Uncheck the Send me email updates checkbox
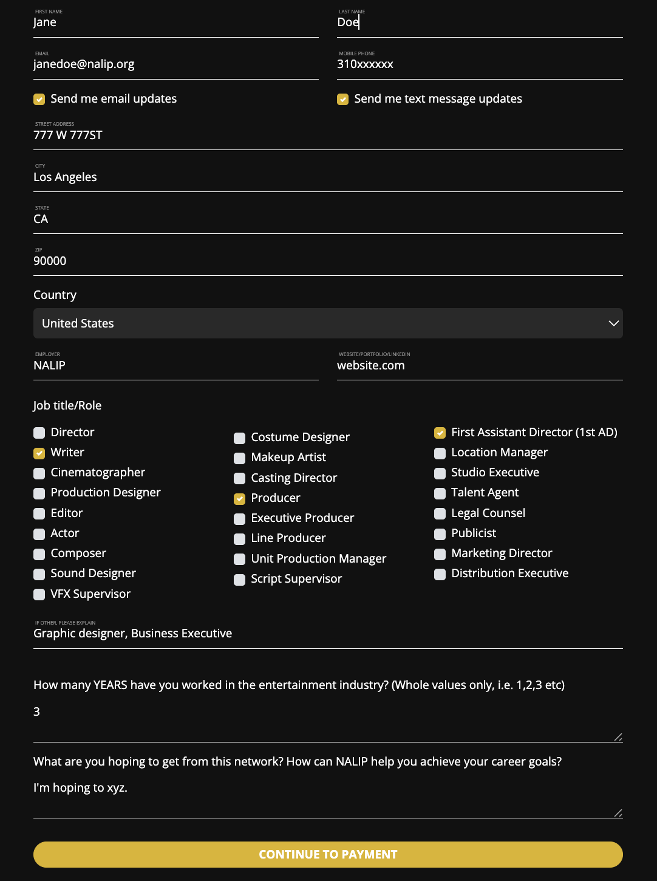This screenshot has width=657, height=881. 39,99
